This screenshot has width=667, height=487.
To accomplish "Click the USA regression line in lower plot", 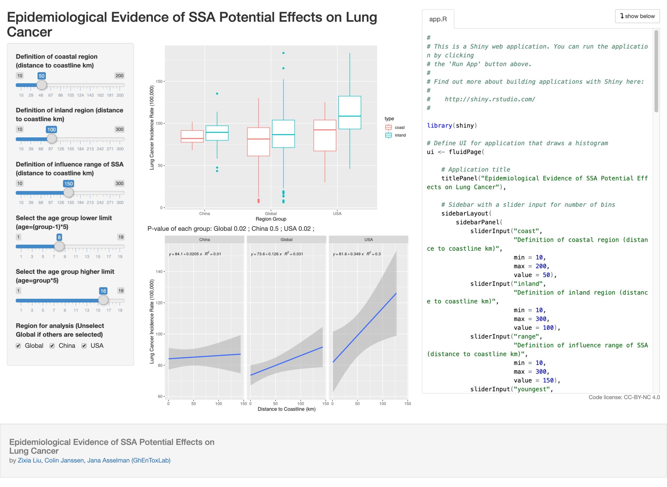I will (x=365, y=327).
